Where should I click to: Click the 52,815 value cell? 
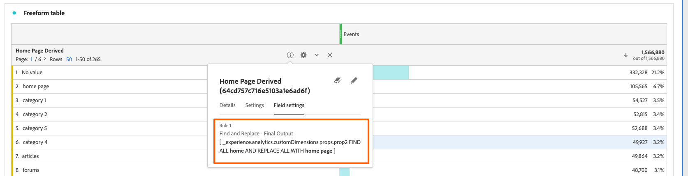point(640,114)
